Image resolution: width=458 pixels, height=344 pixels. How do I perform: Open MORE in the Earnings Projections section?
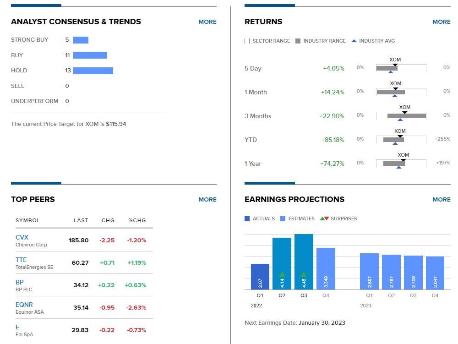tap(442, 199)
